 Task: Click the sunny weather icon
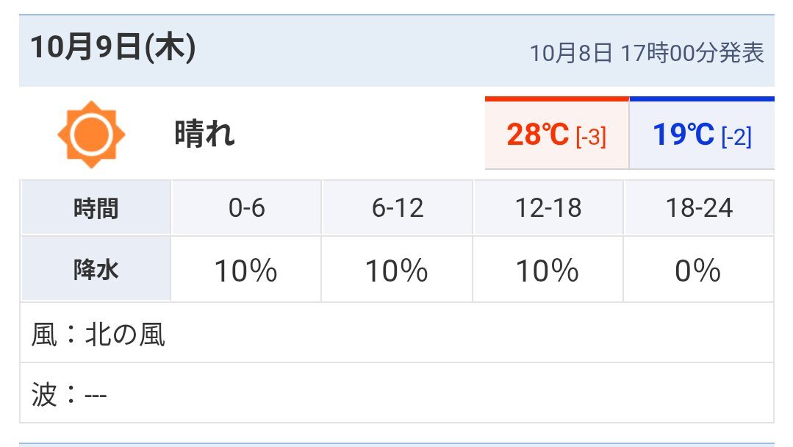point(91,135)
